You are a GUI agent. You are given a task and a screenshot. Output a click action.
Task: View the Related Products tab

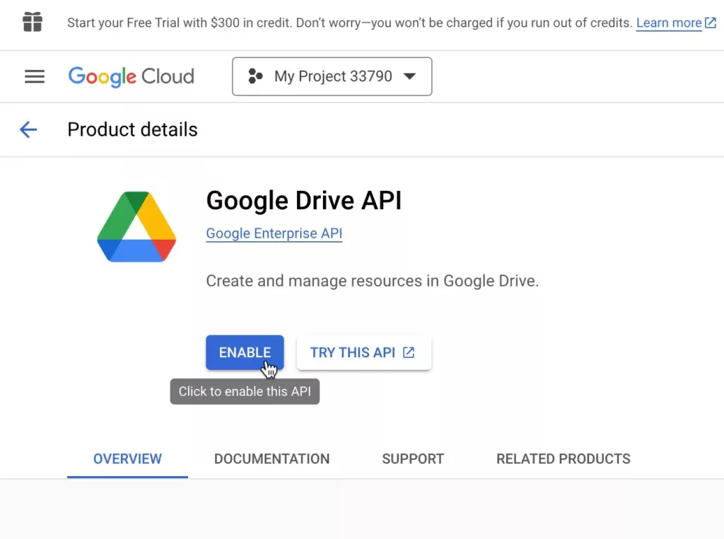click(x=563, y=458)
